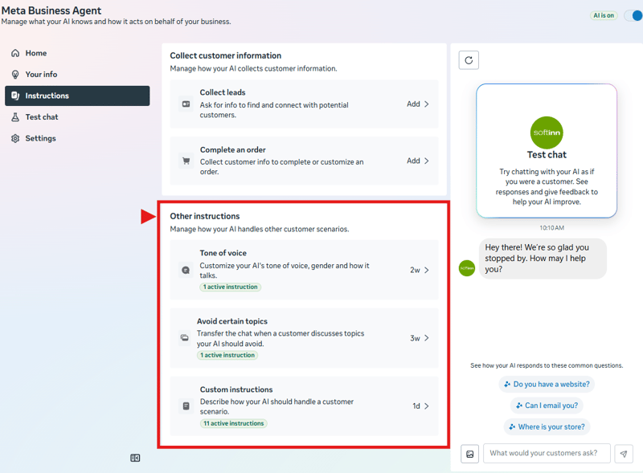Click the 'Hey there!' greeting message bubble
The height and width of the screenshot is (473, 643).
point(543,259)
